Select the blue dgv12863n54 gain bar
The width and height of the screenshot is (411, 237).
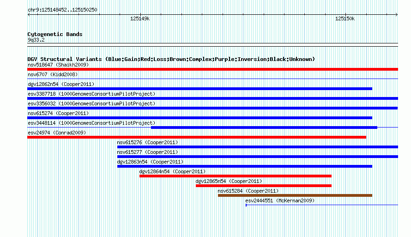[x=245, y=166]
